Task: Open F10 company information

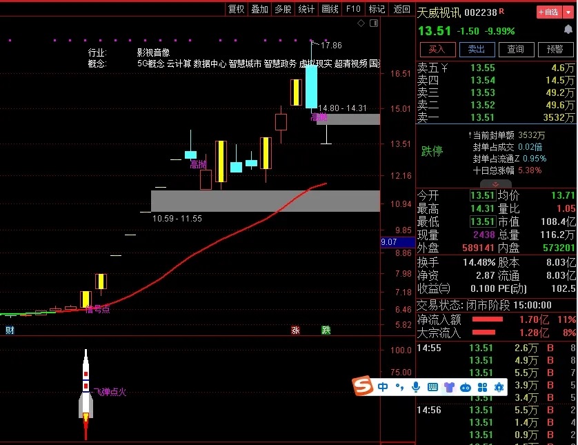Action: point(353,9)
